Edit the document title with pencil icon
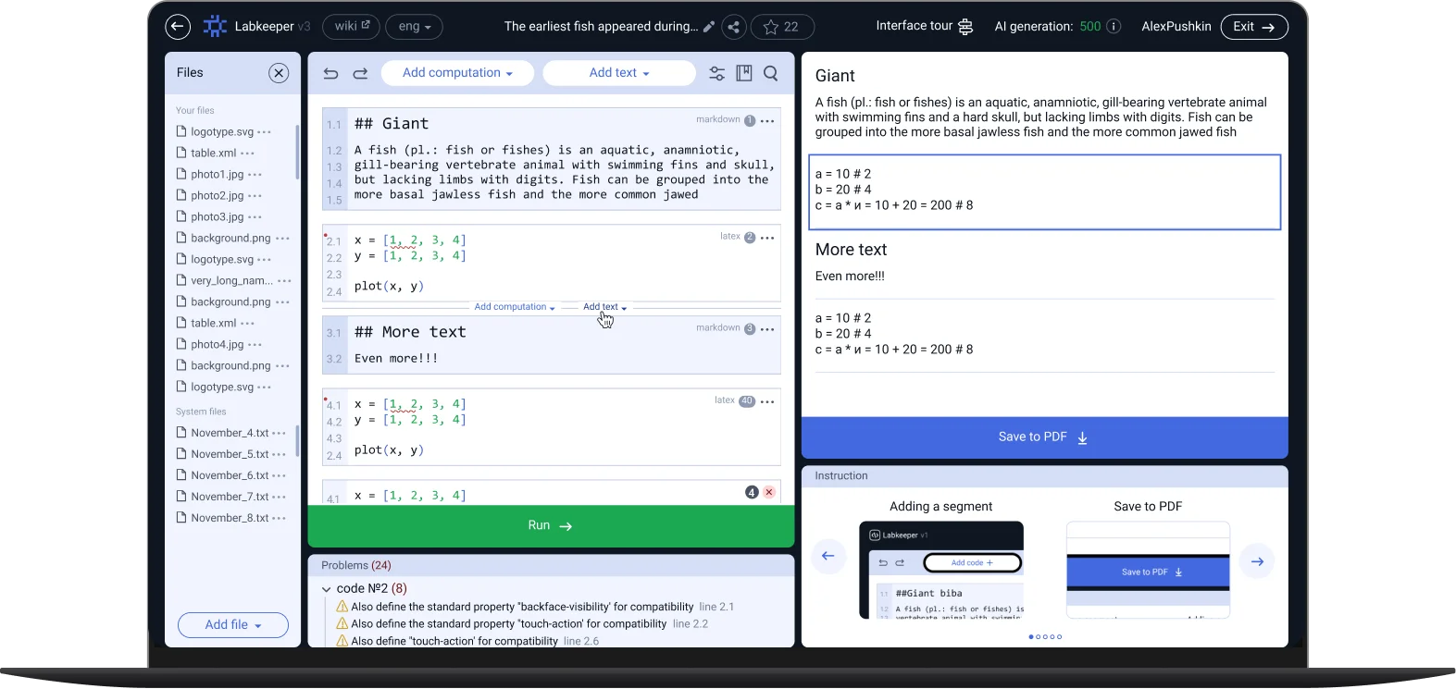 709,27
